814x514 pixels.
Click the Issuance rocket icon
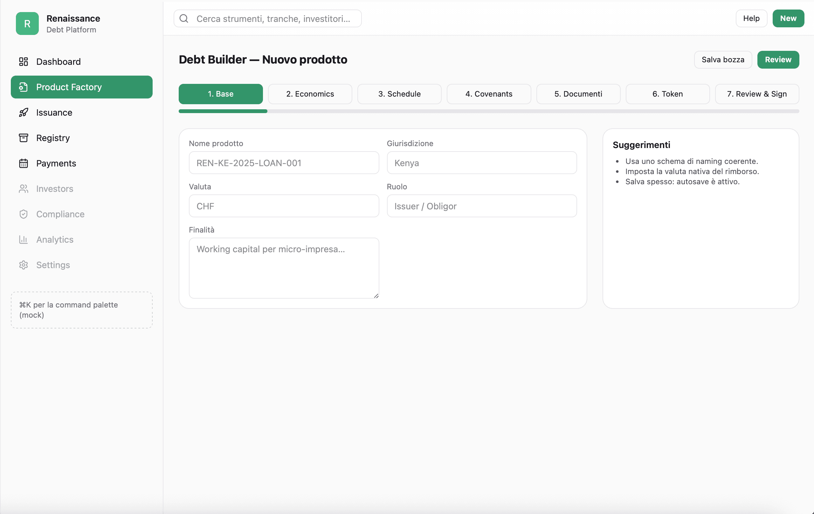(23, 112)
